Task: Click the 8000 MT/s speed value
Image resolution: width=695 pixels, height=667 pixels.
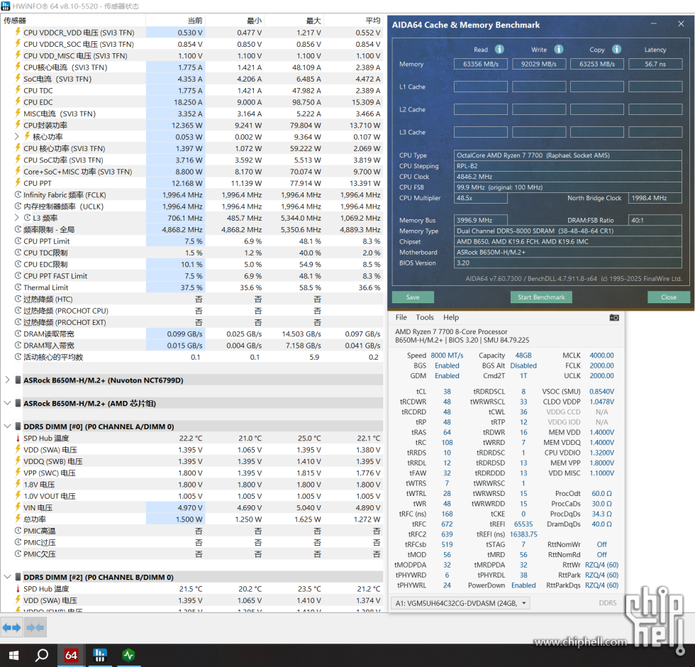Action: click(x=447, y=355)
